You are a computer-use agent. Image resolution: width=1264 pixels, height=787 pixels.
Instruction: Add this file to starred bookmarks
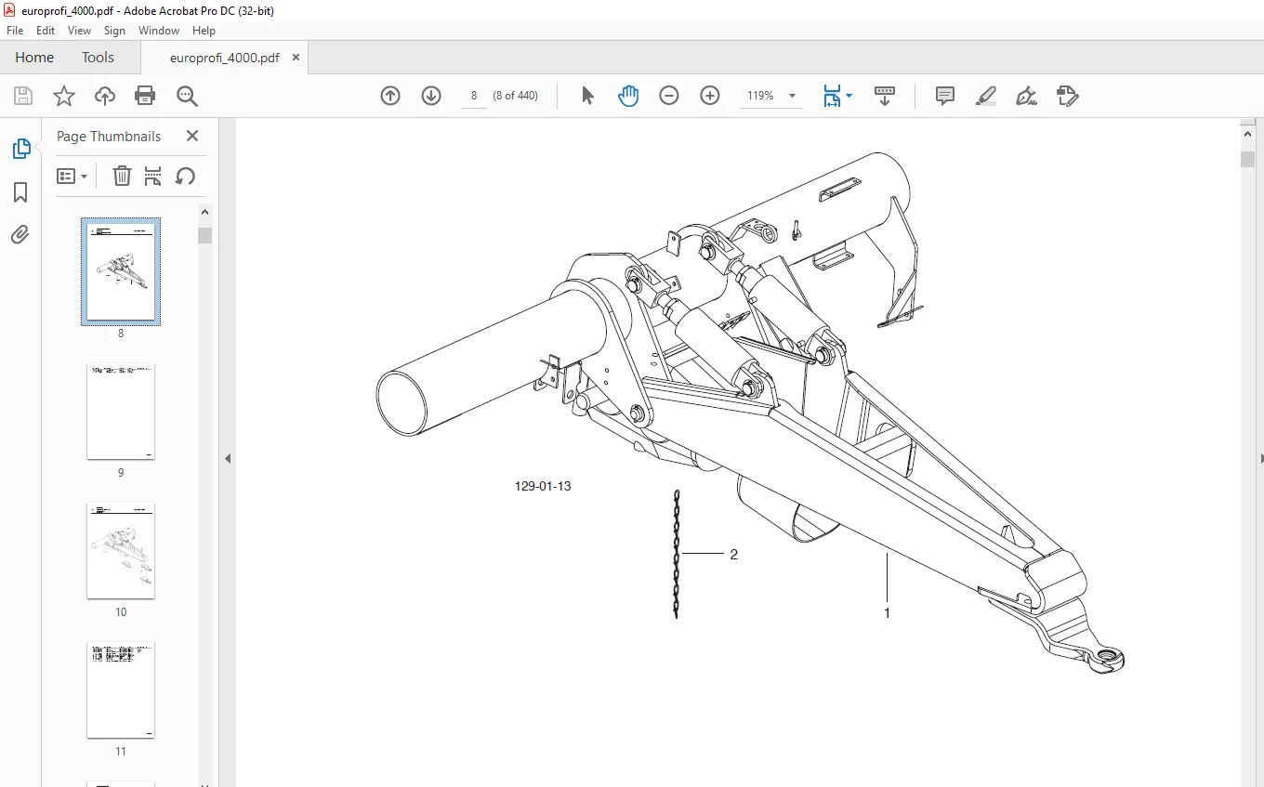[63, 96]
